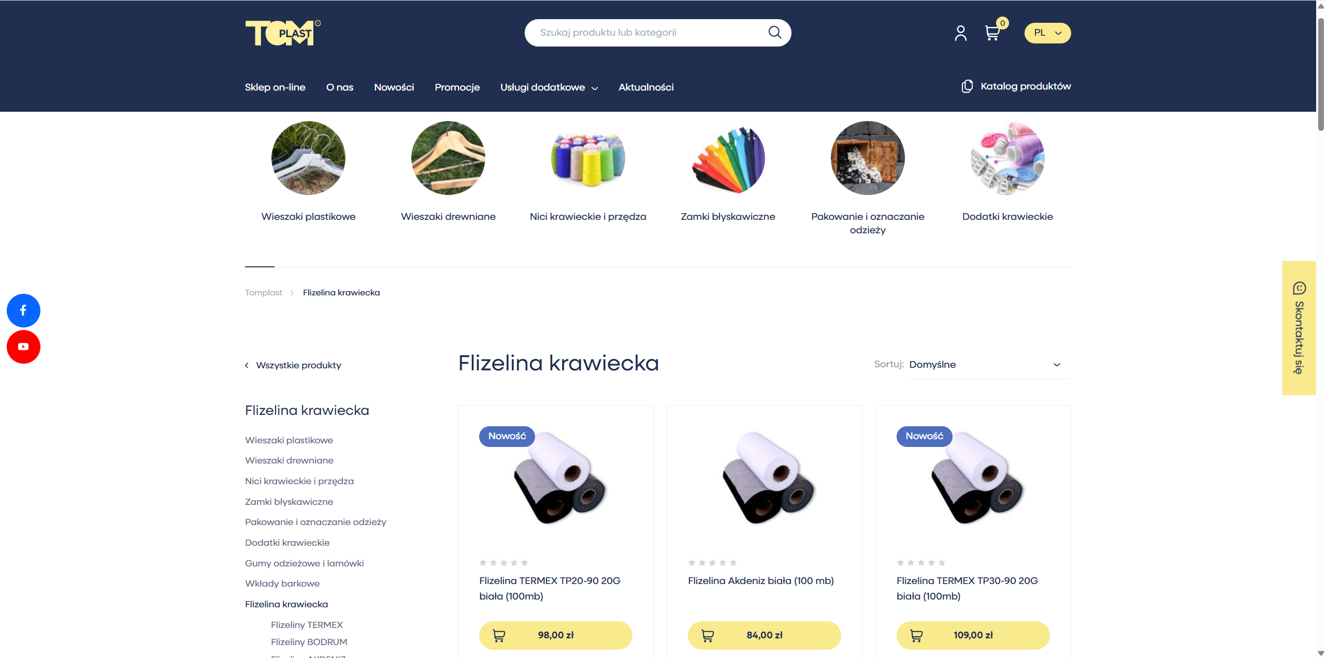Go back to Wszystkie produkty

coord(293,365)
